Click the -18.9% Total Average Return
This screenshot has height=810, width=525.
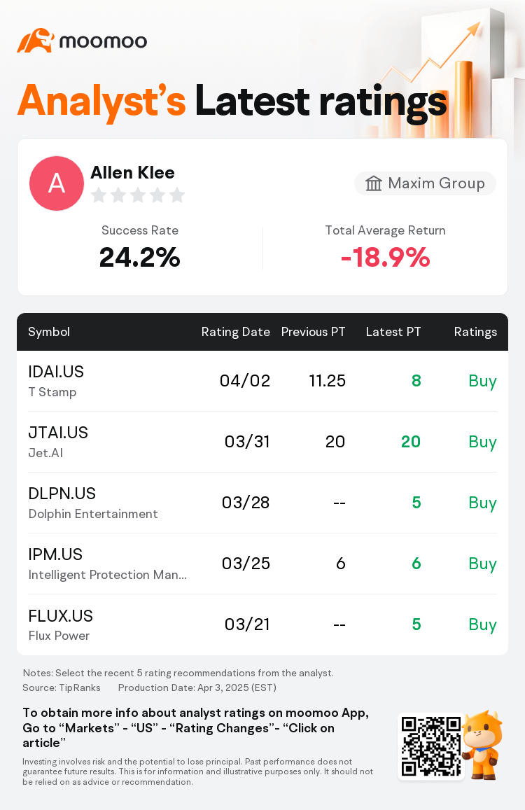385,257
